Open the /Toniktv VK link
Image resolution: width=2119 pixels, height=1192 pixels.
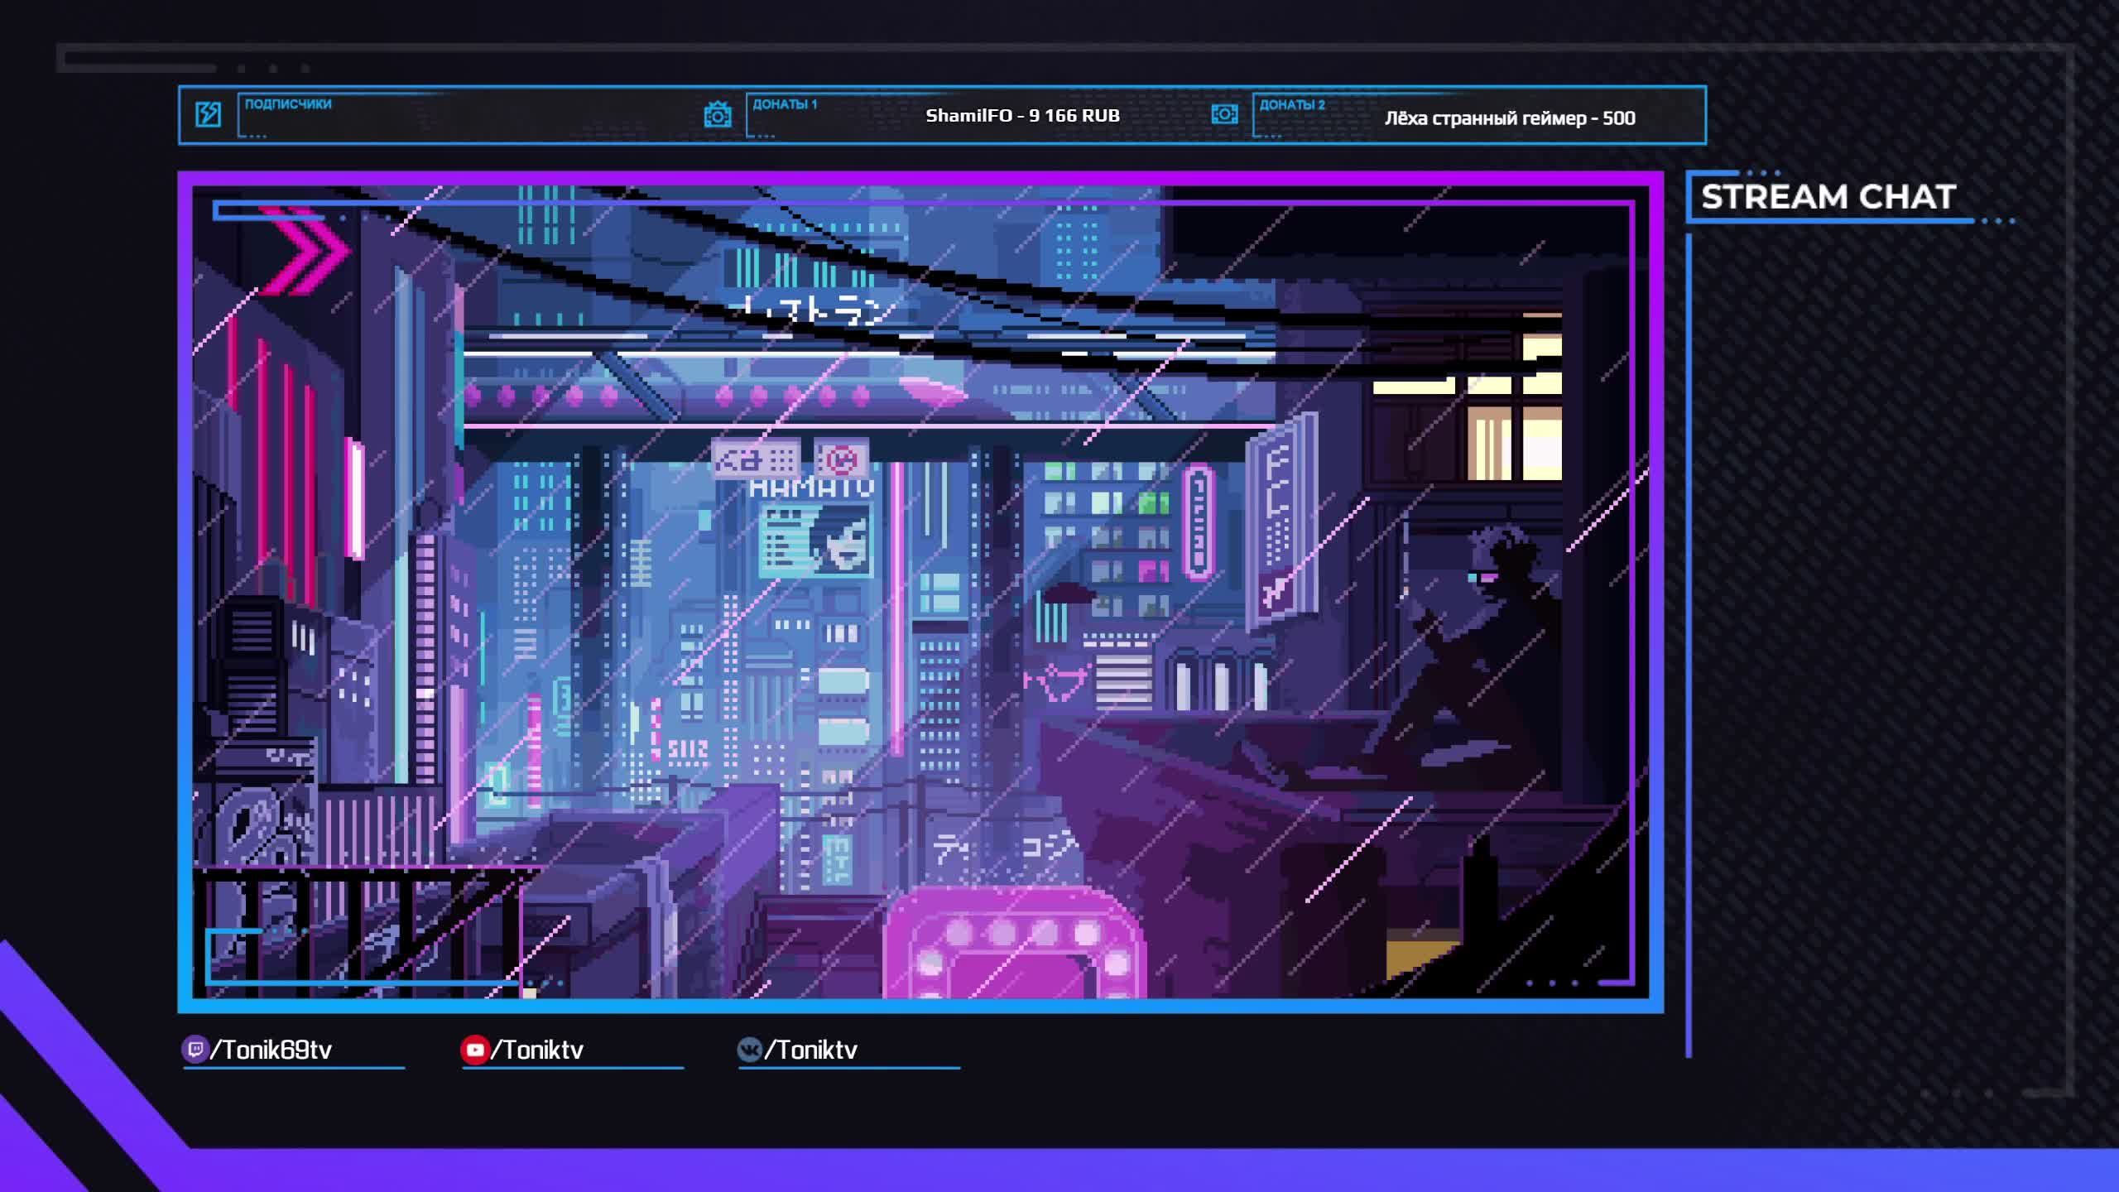click(x=811, y=1050)
